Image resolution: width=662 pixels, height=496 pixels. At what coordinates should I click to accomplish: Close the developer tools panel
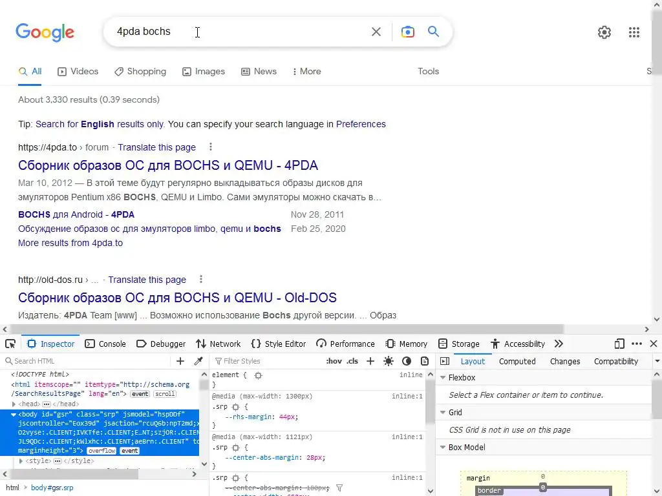(654, 344)
